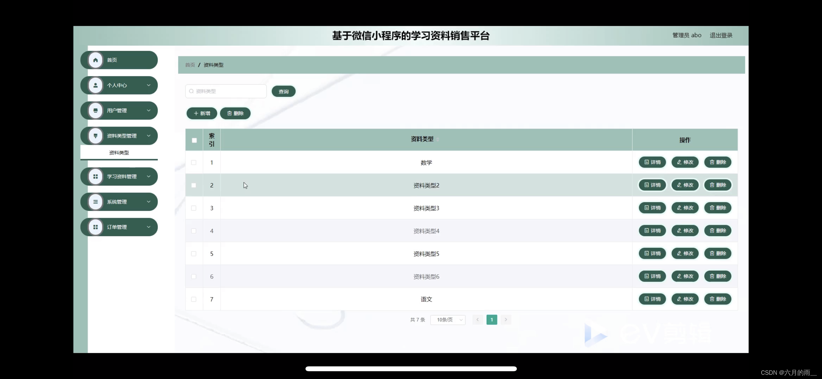Open 详情 for row 资料类型3
The height and width of the screenshot is (379, 822).
[652, 208]
